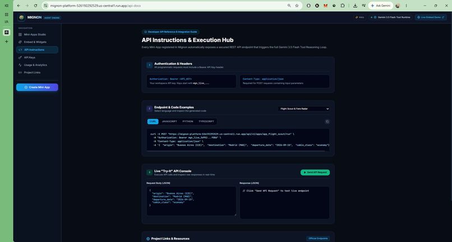Image resolution: width=452 pixels, height=242 pixels.
Task: Switch to the Python code tab
Action: click(188, 121)
